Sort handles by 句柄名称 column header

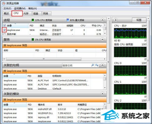(x=71, y=76)
